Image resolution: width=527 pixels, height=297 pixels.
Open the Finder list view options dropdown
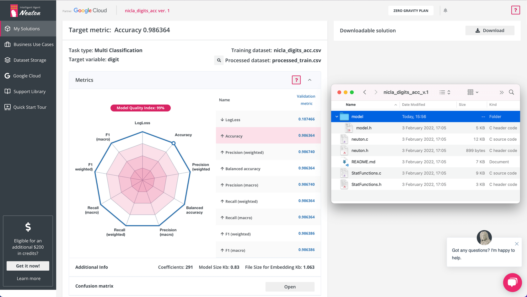(445, 92)
